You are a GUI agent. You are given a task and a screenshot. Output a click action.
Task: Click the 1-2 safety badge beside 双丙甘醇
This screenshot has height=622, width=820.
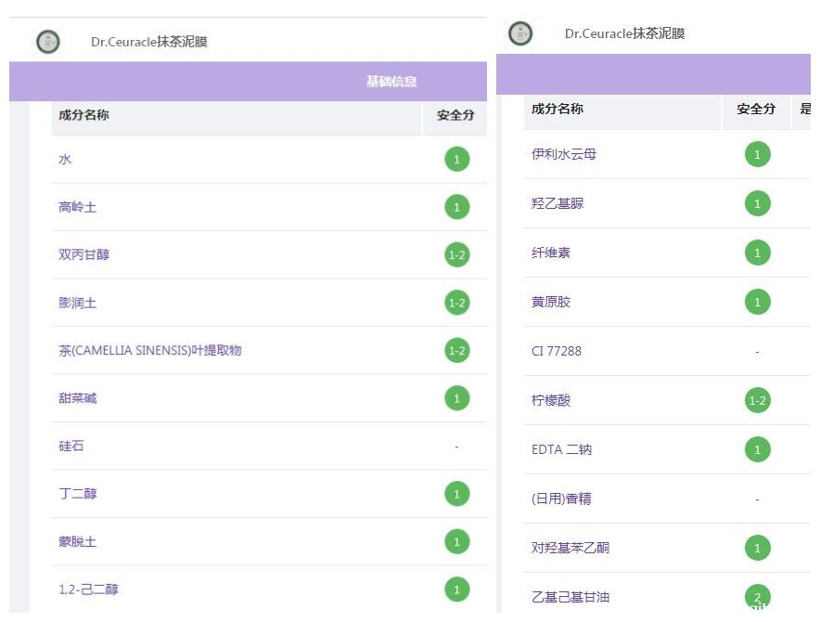point(456,254)
